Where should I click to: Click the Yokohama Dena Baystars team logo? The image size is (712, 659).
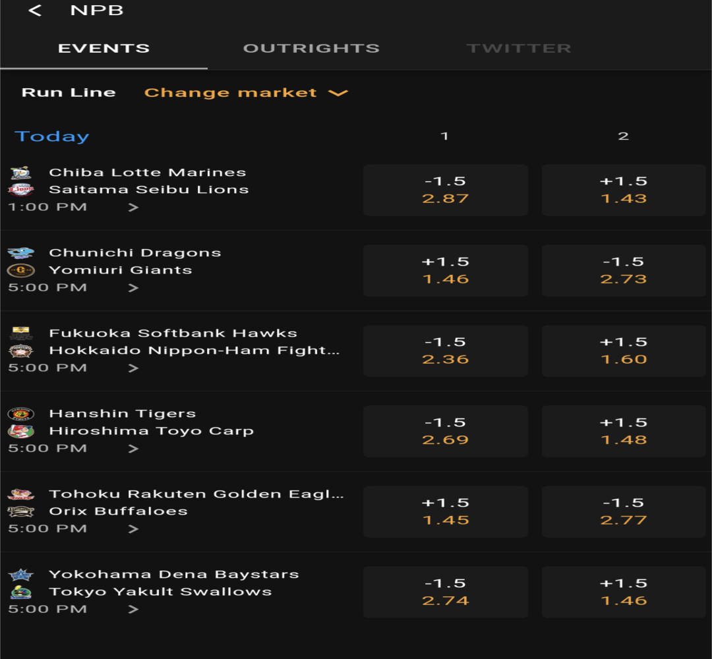tap(21, 575)
